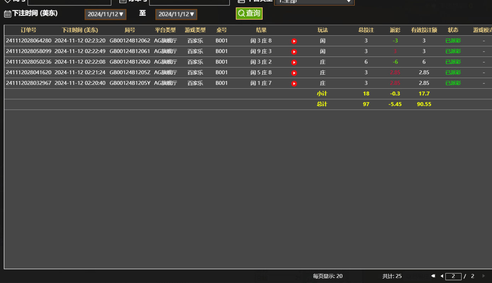The image size is (492, 283).
Task: Click the 订单号 column header
Action: 28,30
